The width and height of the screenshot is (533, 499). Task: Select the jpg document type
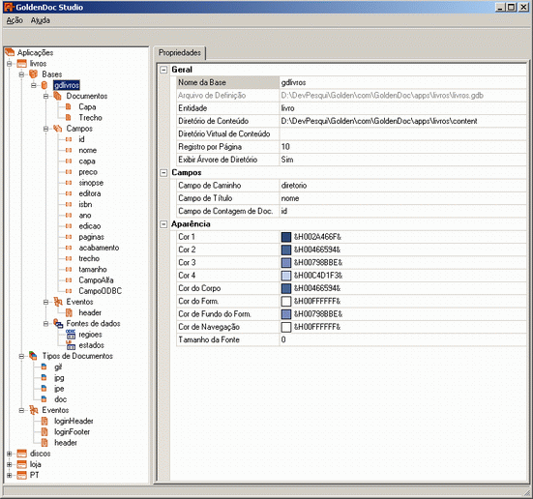59,378
